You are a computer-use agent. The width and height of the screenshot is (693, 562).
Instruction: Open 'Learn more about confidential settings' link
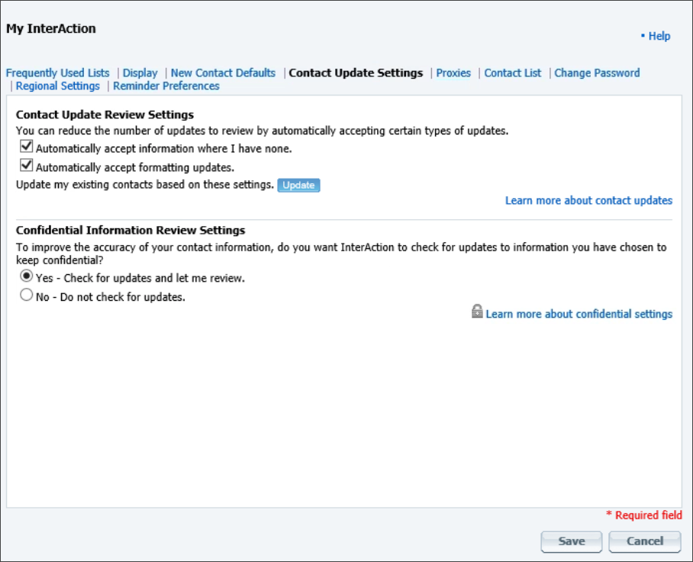579,314
